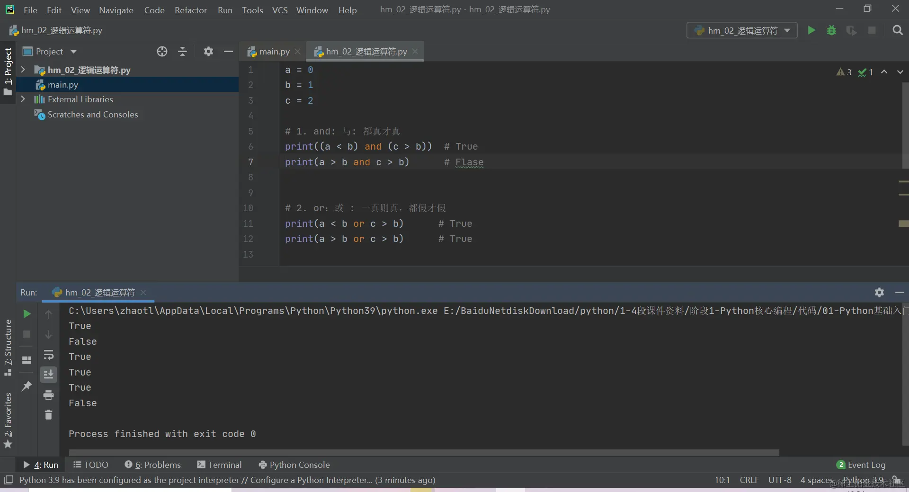Click the hm_02 file breadcrumb in navigation bar
Image resolution: width=909 pixels, height=492 pixels.
56,30
